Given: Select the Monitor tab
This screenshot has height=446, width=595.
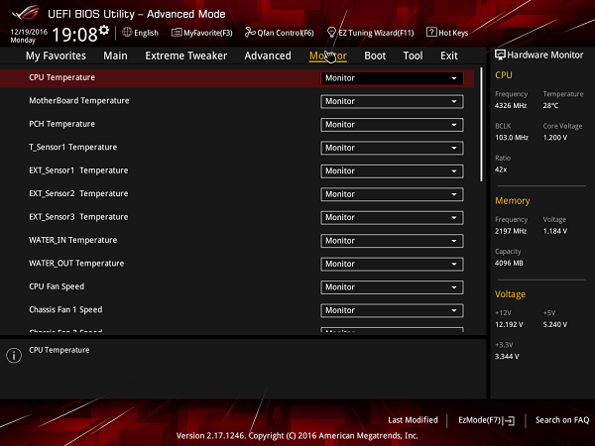Looking at the screenshot, I should coord(328,56).
